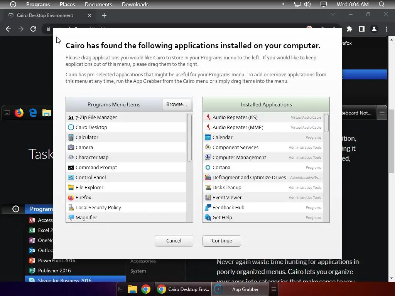Open Programs menu in top bar

[38, 4]
